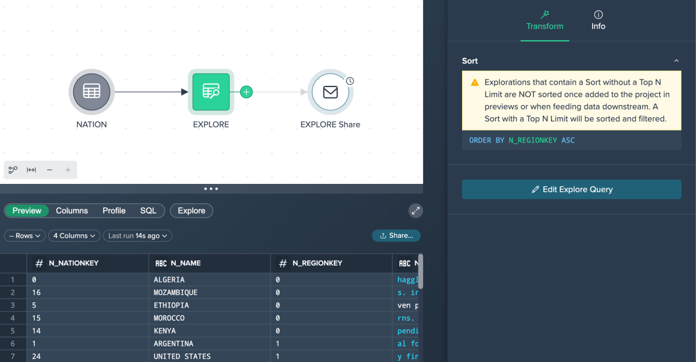
Task: Click the Sort section heading
Action: pos(470,61)
